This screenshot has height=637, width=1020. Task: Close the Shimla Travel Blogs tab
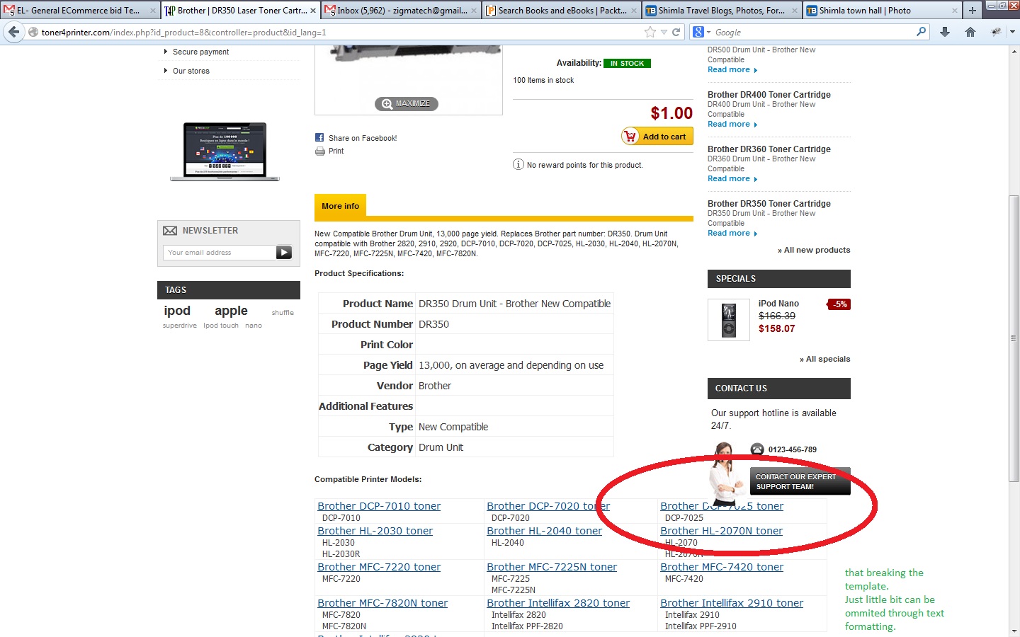click(794, 11)
